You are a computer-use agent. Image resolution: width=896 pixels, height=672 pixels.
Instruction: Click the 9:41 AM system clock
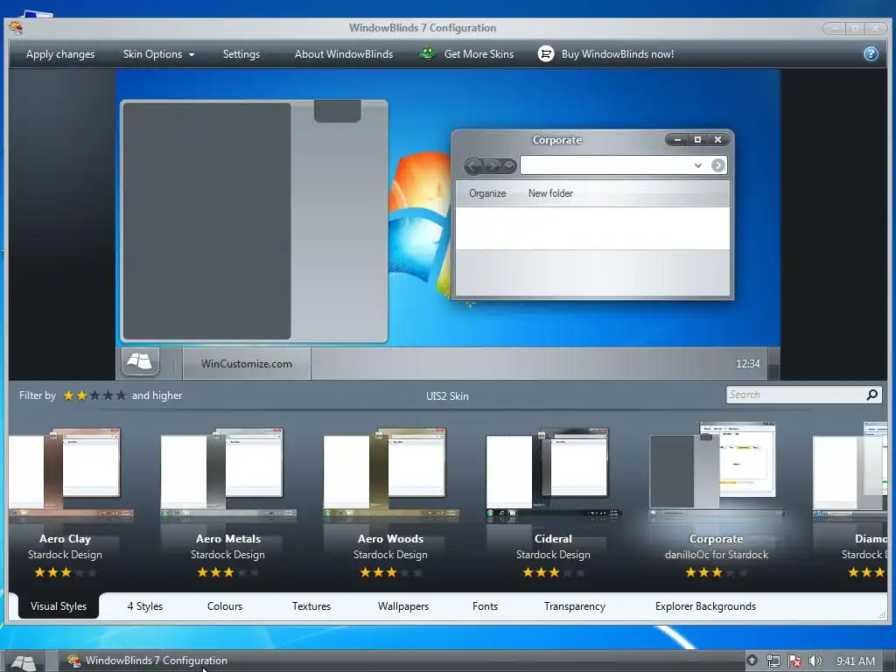tap(856, 661)
